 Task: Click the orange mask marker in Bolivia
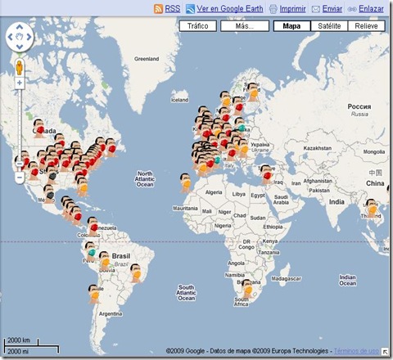coord(105,261)
